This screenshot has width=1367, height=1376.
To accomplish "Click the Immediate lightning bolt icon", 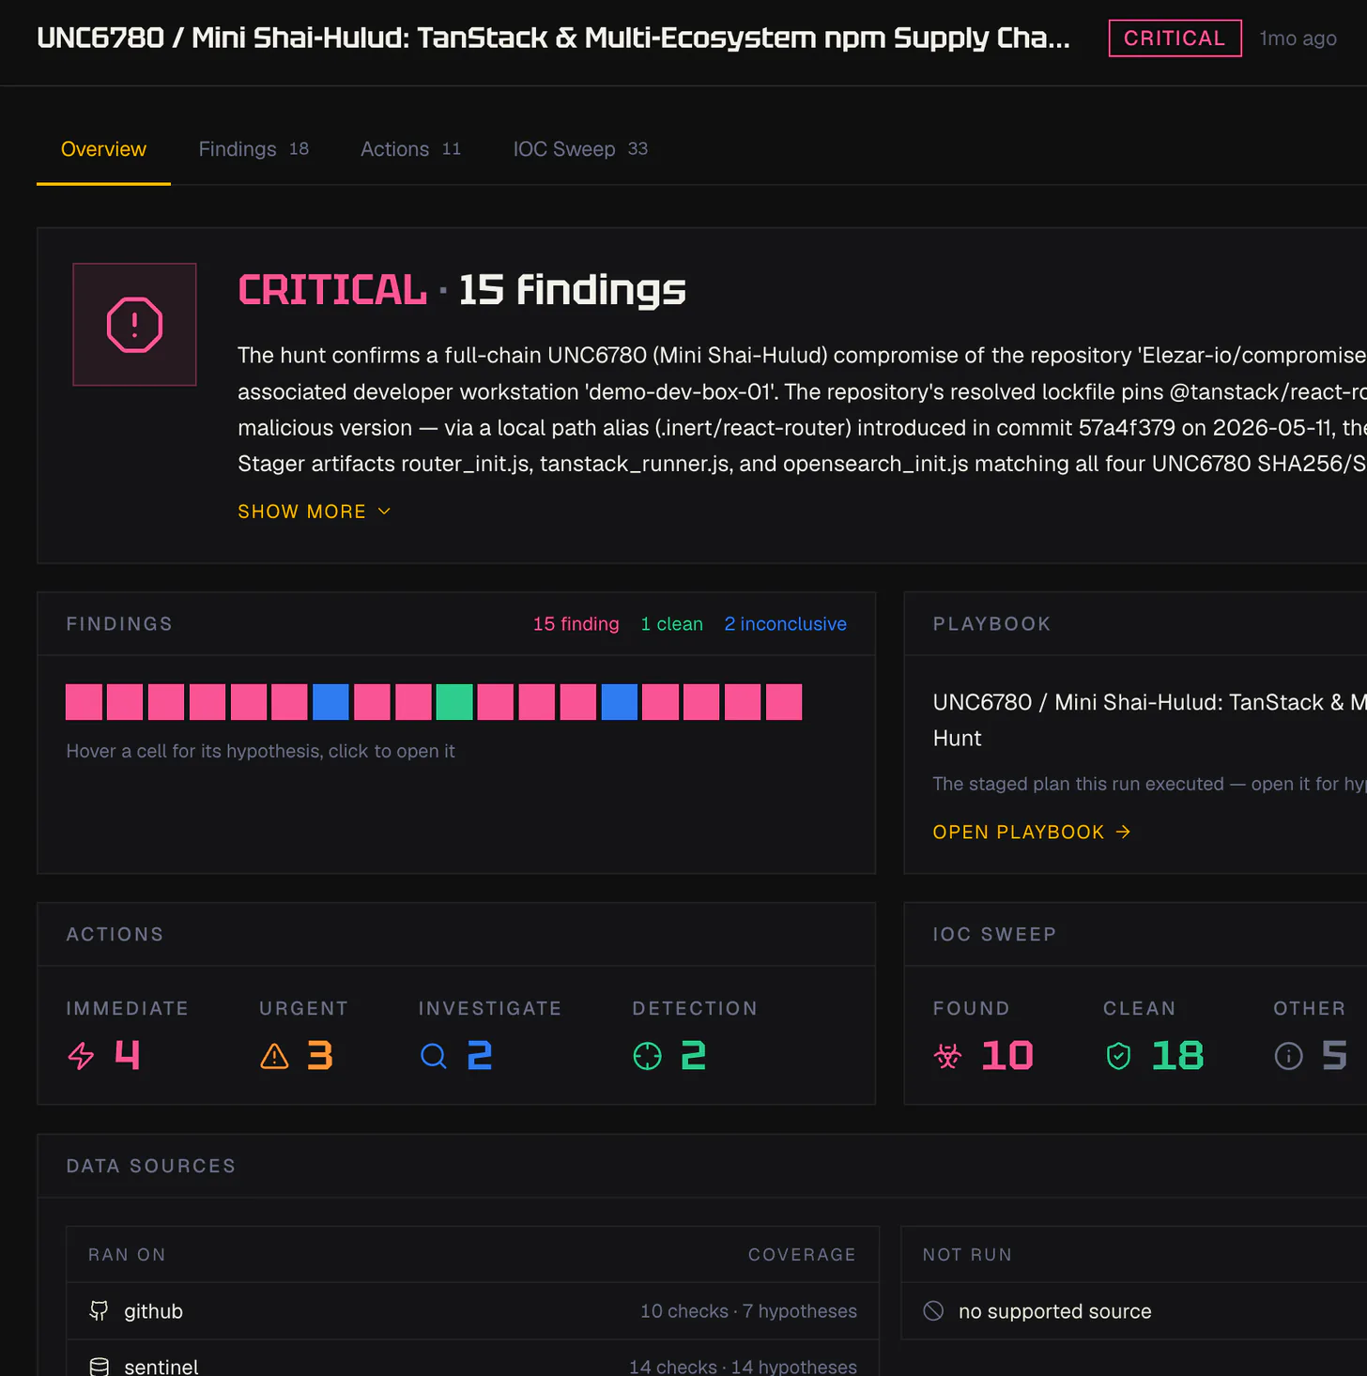I will pos(82,1056).
